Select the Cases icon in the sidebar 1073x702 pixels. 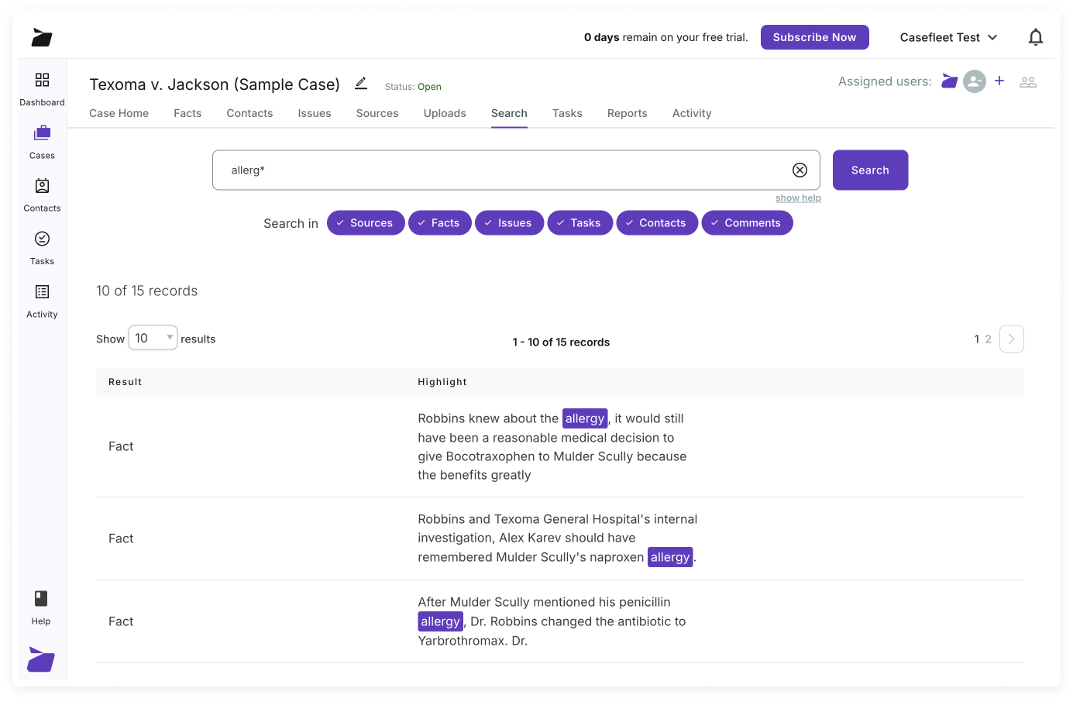[42, 140]
